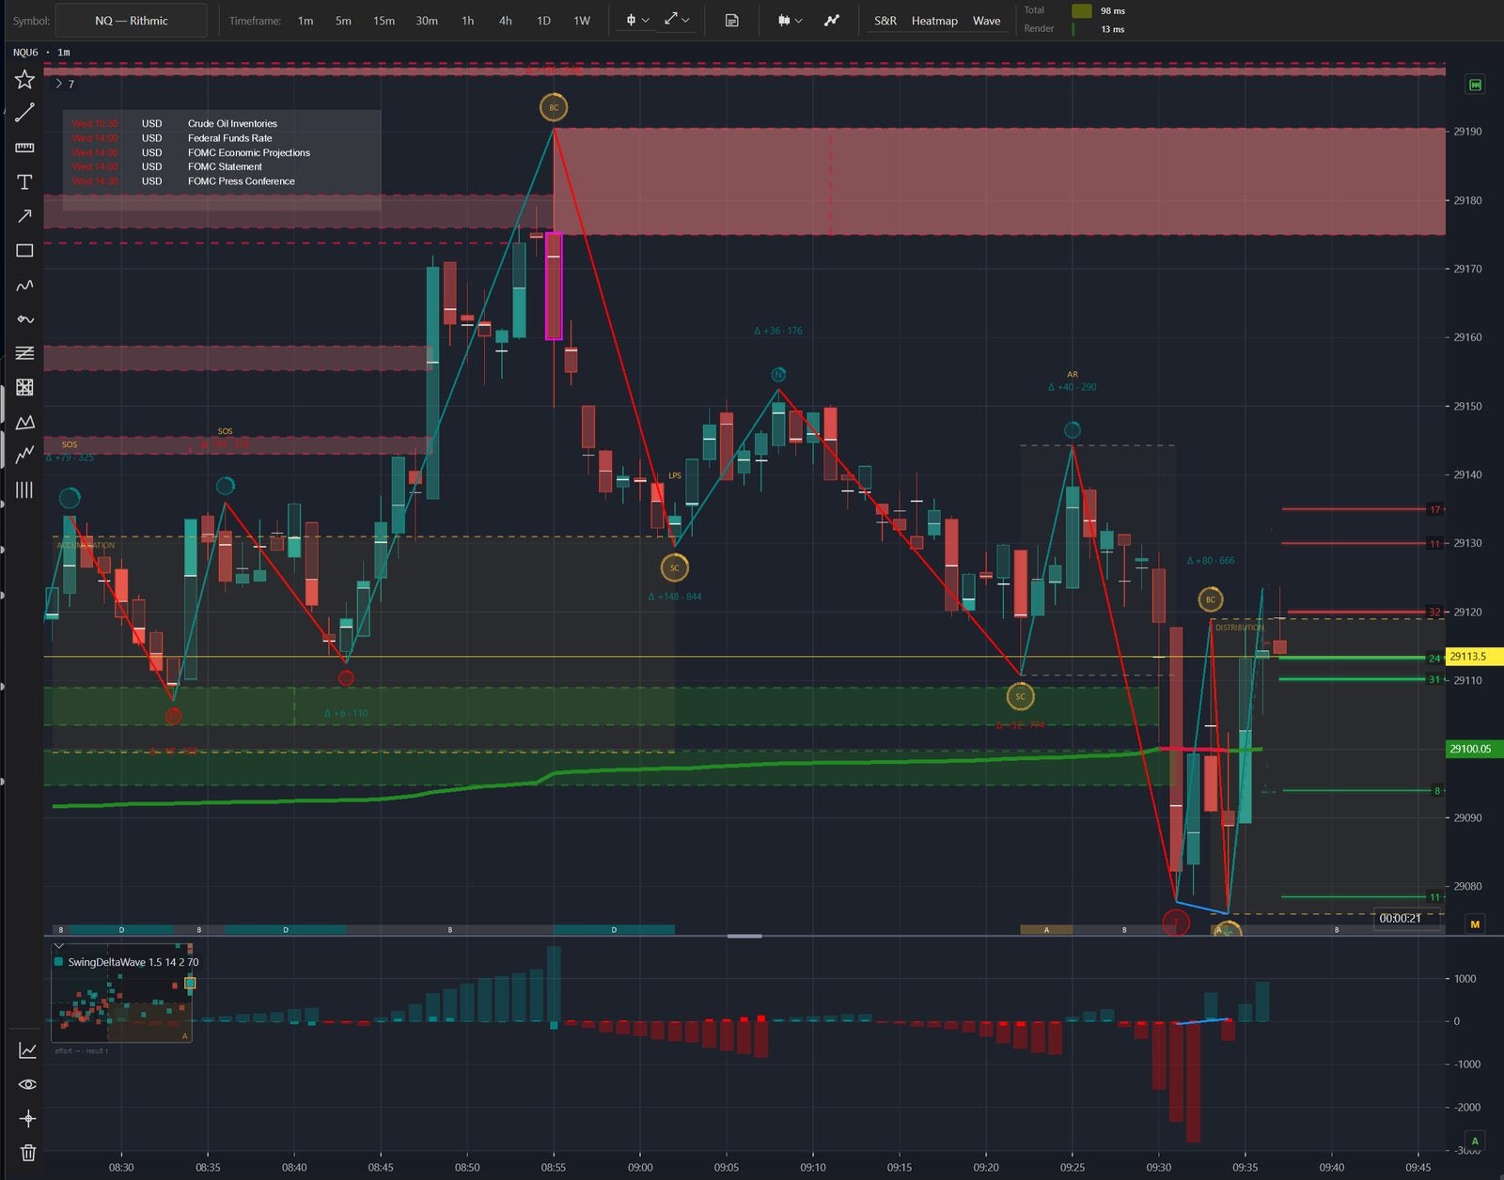The image size is (1504, 1180).
Task: Open the scale arrows dropdown
Action: click(677, 21)
